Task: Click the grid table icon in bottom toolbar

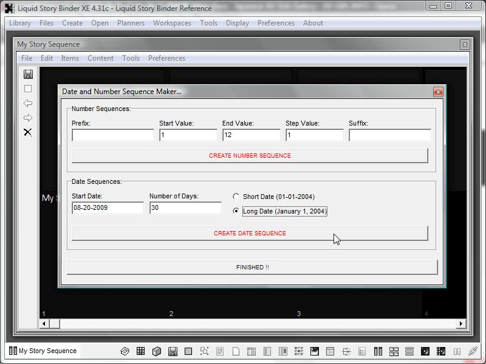Action: click(x=141, y=351)
